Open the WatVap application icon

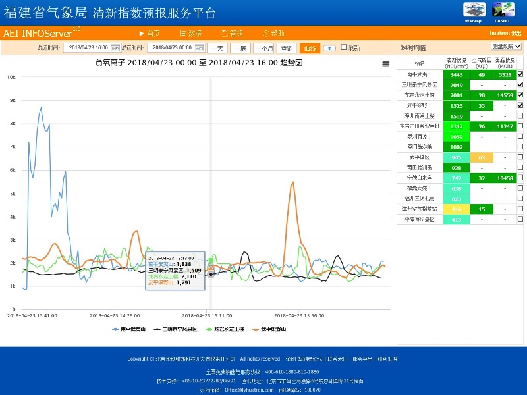coord(474,11)
